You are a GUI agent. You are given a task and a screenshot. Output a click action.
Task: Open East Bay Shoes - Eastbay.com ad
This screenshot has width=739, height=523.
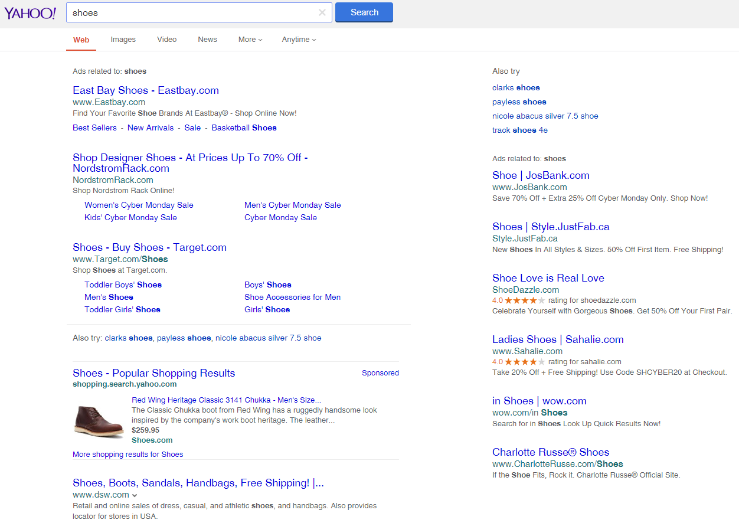point(146,90)
